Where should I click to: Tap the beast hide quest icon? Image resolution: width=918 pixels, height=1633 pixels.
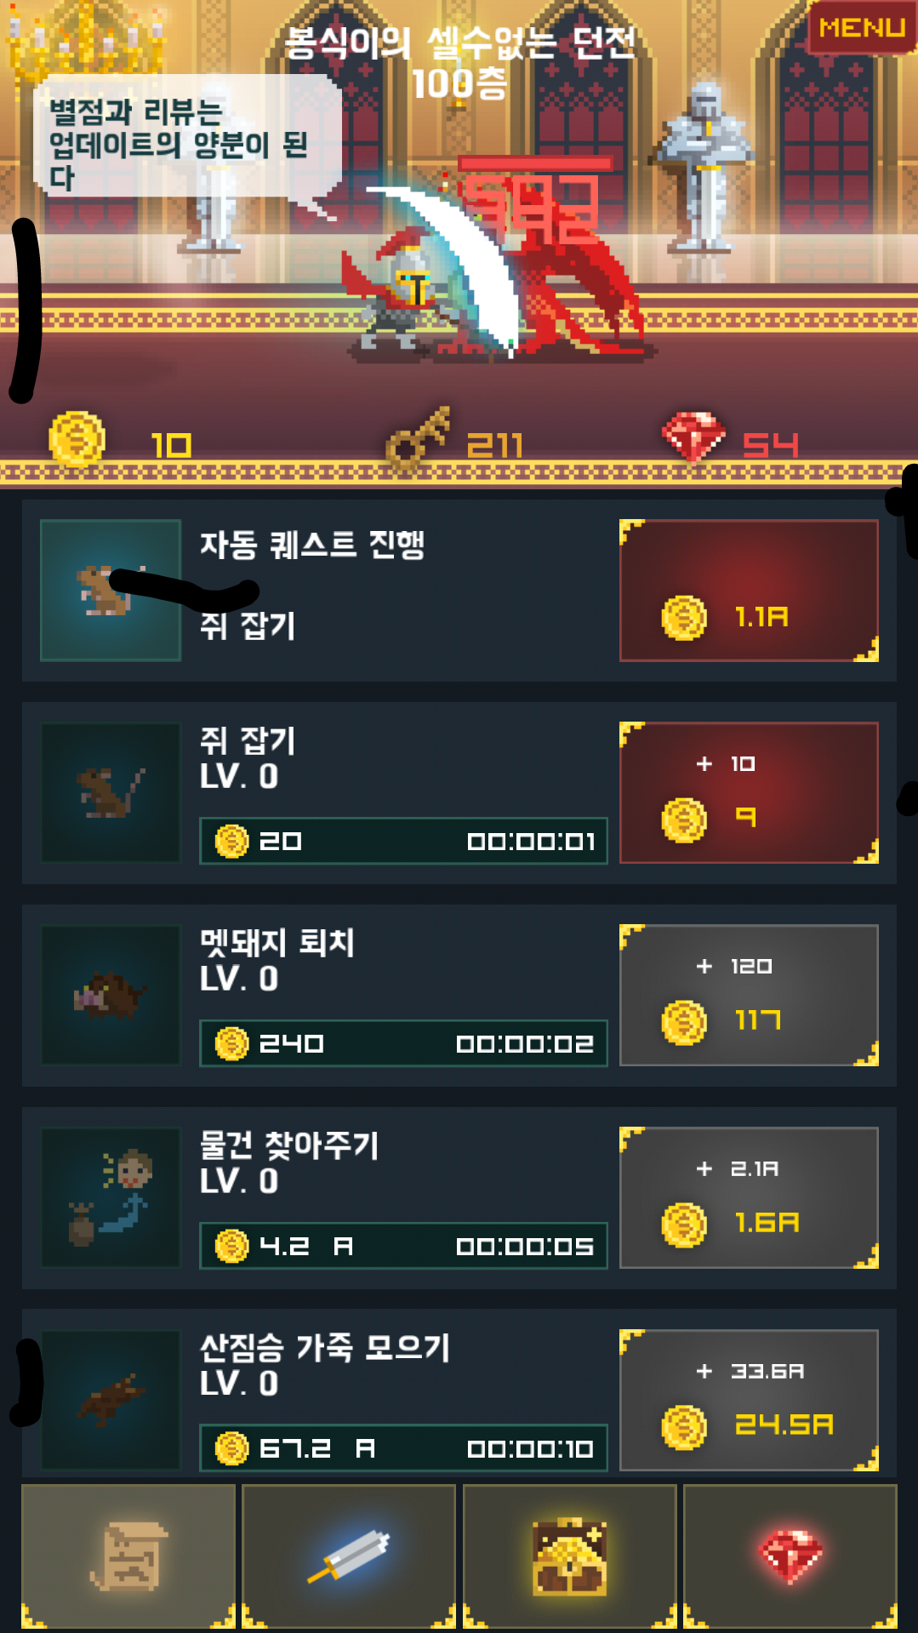(111, 1401)
